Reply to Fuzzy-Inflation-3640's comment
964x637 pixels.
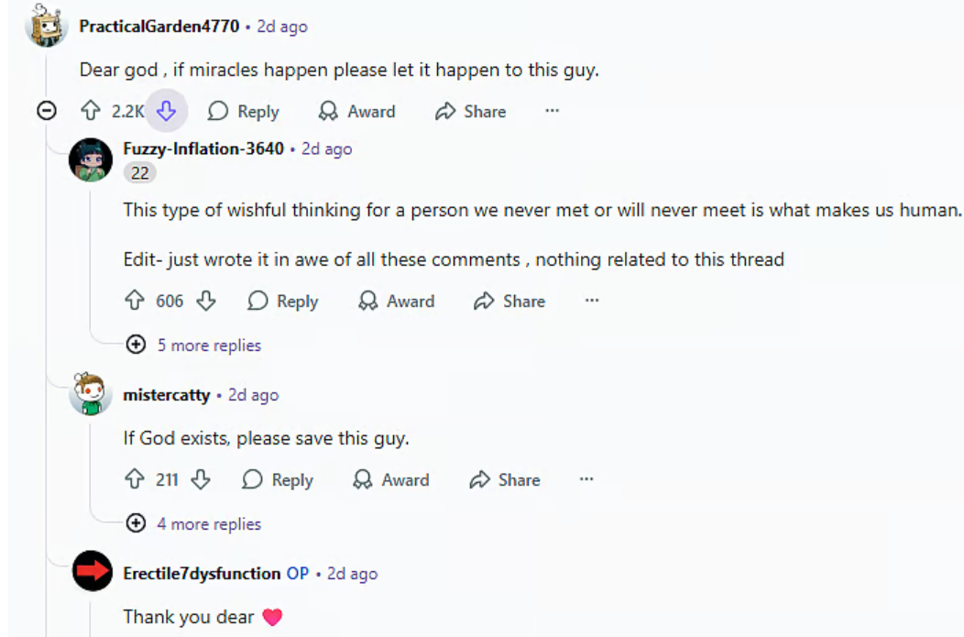coord(283,301)
